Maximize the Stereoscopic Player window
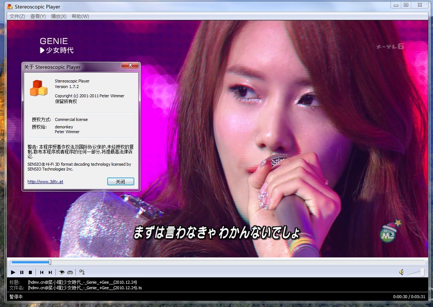Image resolution: width=433 pixels, height=307 pixels. (x=406, y=5)
